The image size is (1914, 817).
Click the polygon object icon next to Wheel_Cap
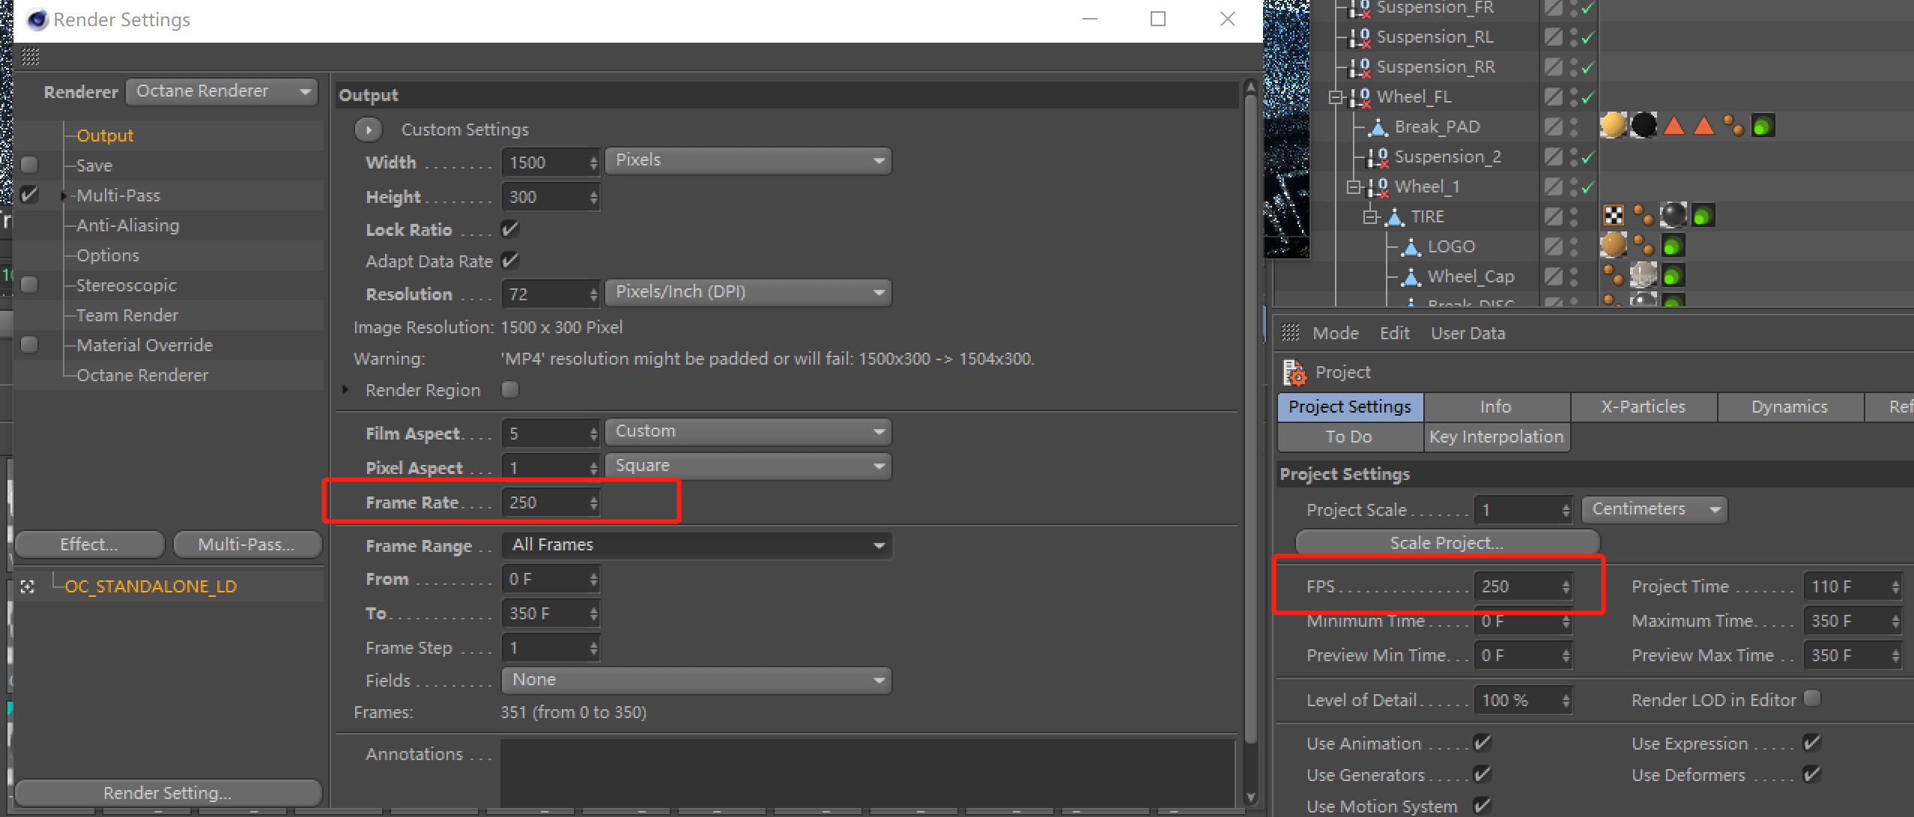coord(1411,276)
